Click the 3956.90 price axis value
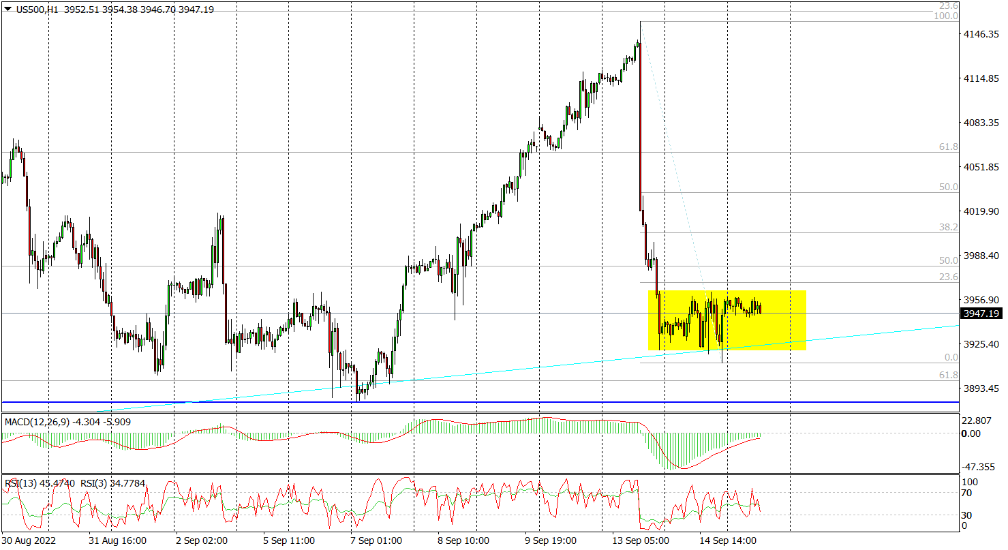 coord(983,300)
